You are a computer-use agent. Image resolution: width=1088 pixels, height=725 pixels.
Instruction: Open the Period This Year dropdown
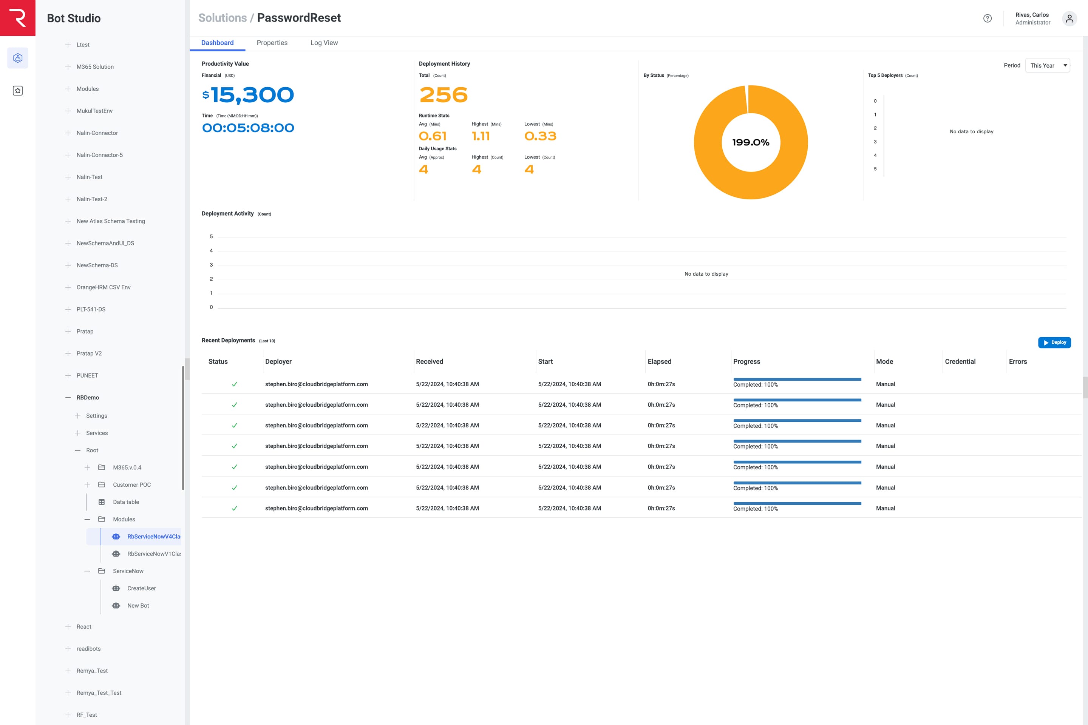pyautogui.click(x=1047, y=66)
